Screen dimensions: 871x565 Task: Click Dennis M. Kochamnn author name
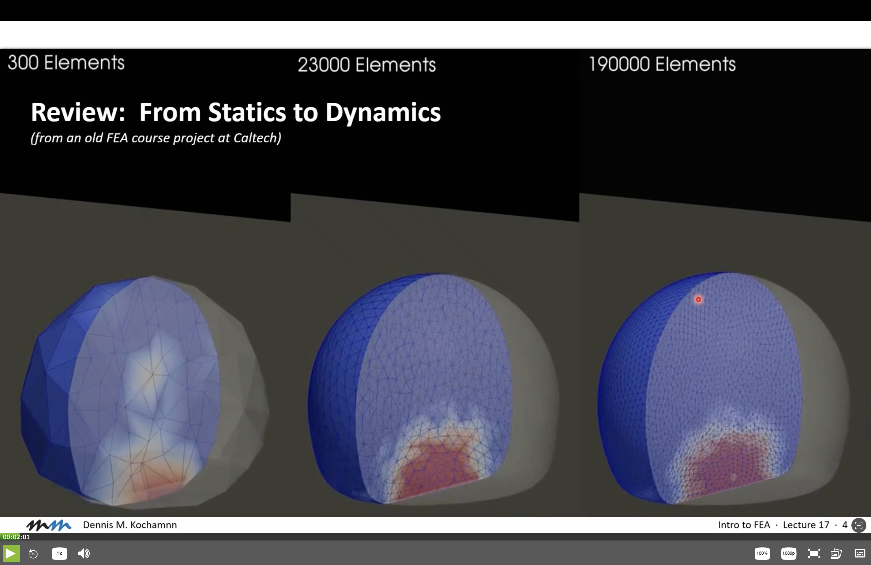[130, 525]
